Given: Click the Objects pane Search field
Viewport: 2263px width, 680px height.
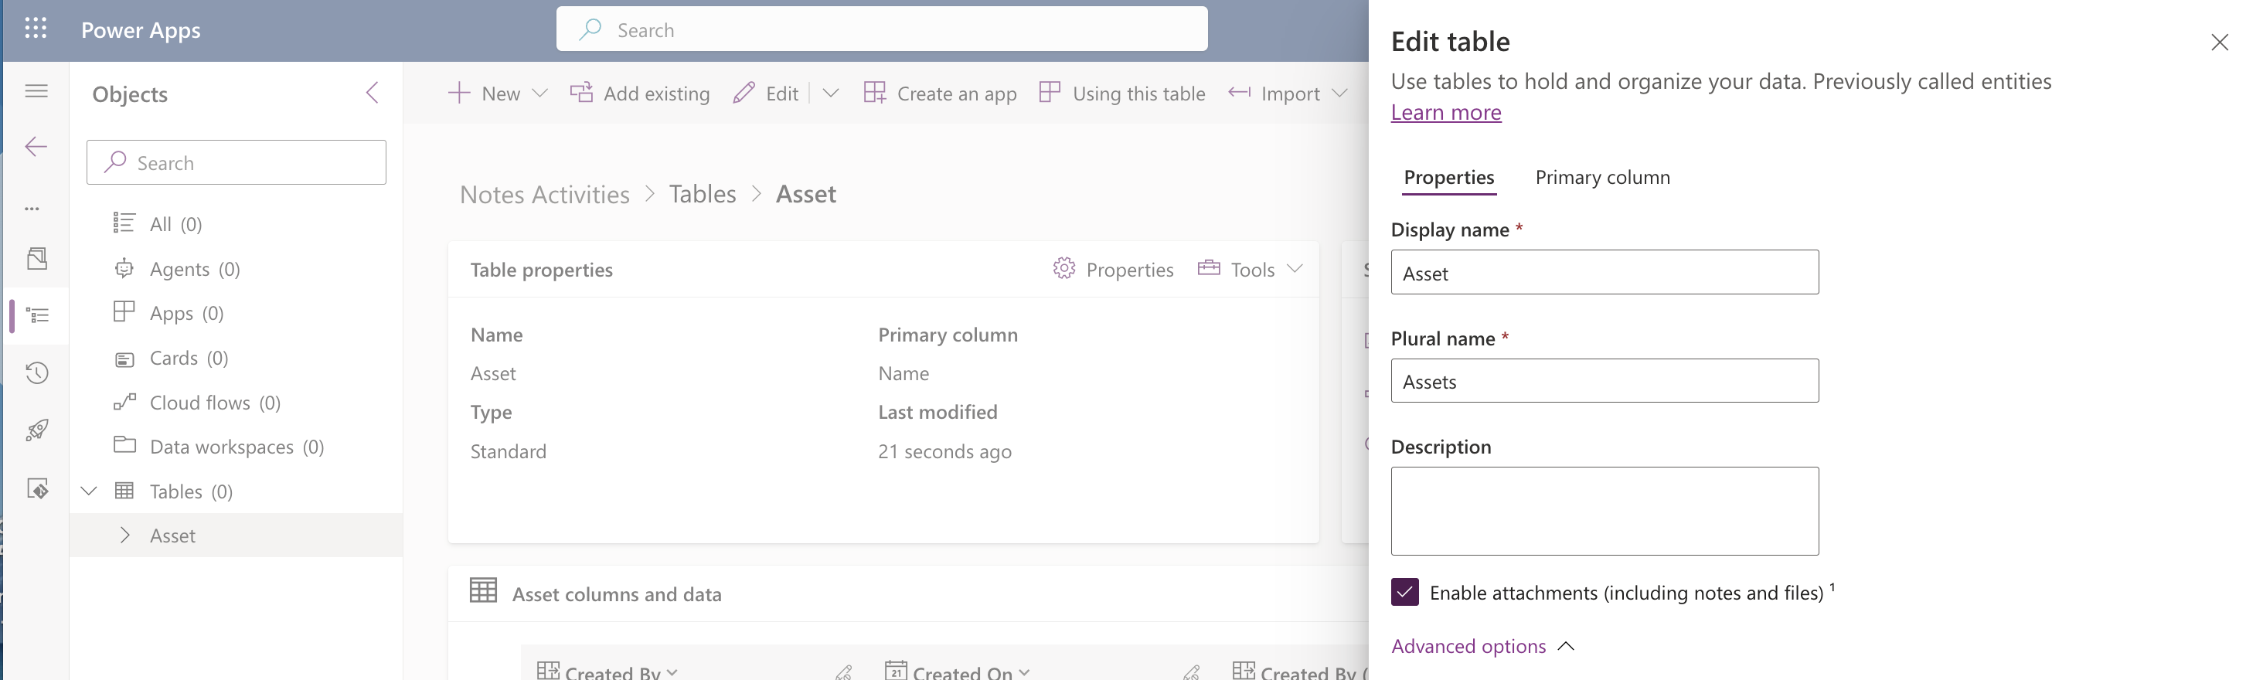Looking at the screenshot, I should pos(237,162).
